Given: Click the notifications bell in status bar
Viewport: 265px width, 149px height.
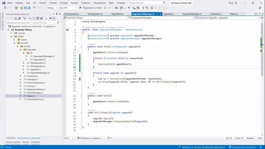Looking at the screenshot, I should (x=260, y=147).
